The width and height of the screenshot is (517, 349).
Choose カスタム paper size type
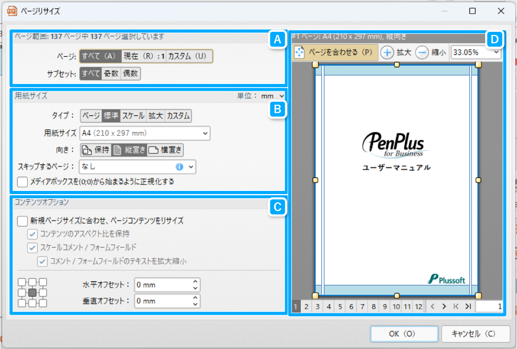point(178,116)
